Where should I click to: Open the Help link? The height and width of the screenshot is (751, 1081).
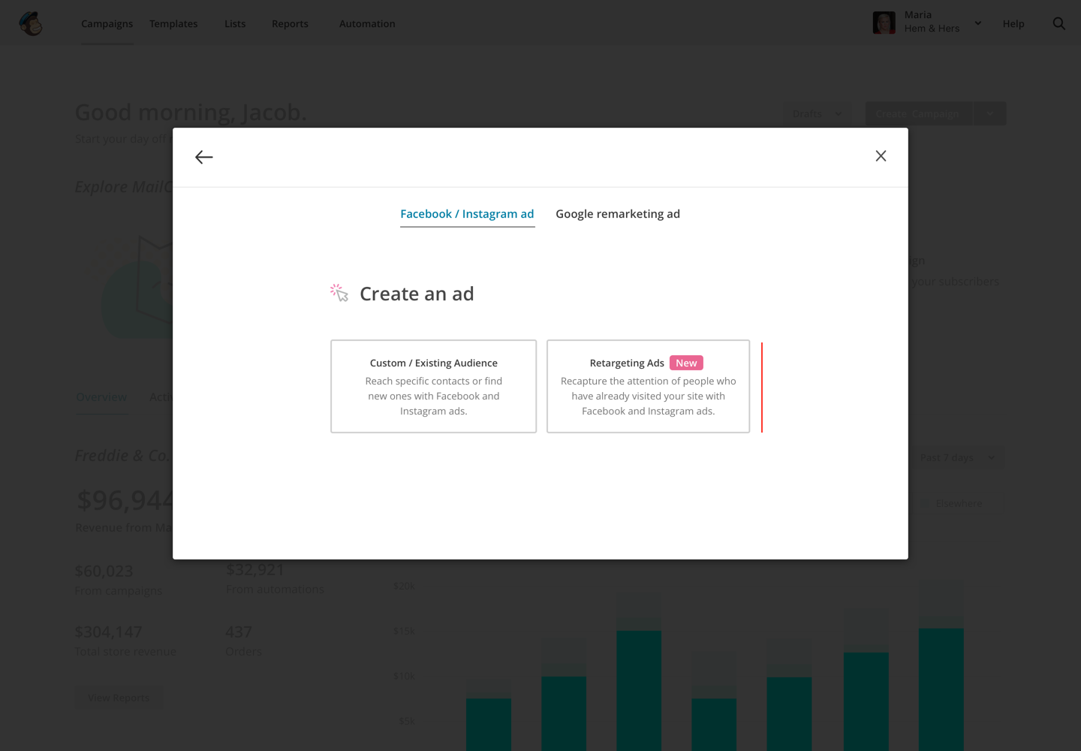click(1013, 24)
